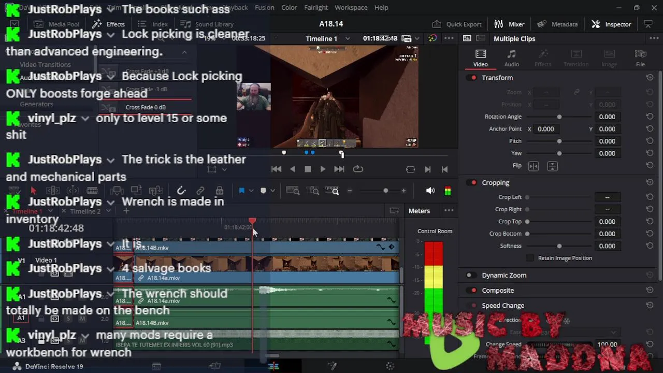Add a new timeline tab with plus
The height and width of the screenshot is (373, 663).
tap(126, 211)
